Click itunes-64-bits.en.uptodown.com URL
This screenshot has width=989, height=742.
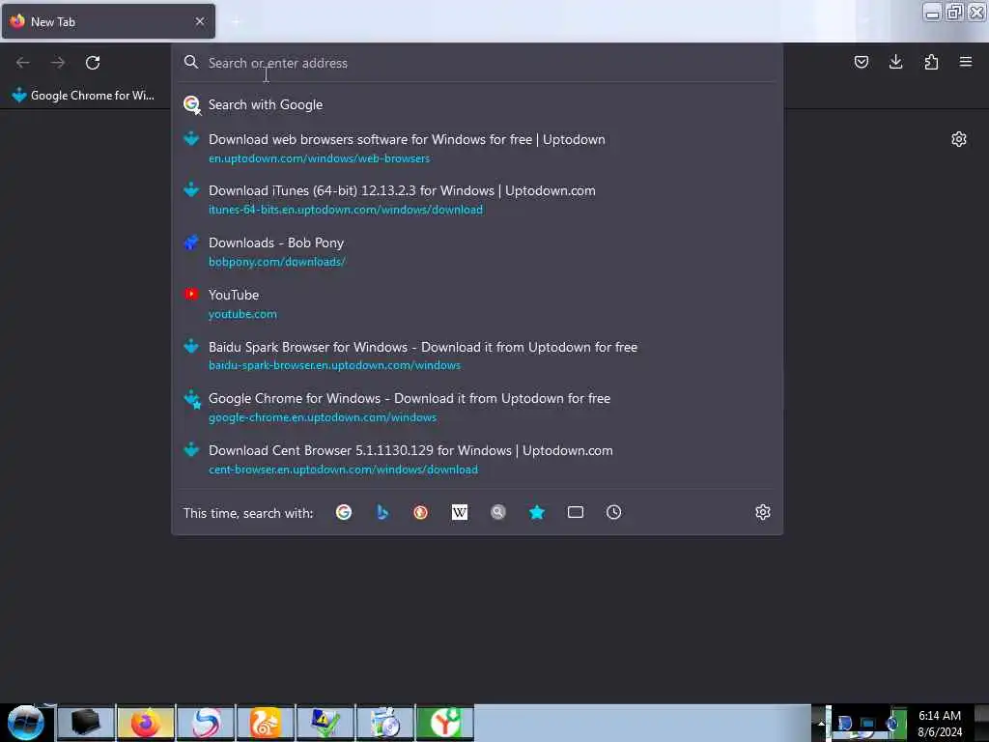point(346,210)
